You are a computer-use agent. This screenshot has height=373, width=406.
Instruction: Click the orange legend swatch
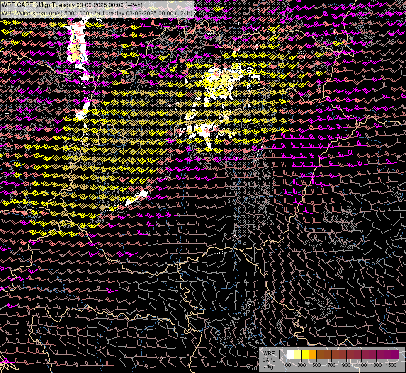click(313, 355)
